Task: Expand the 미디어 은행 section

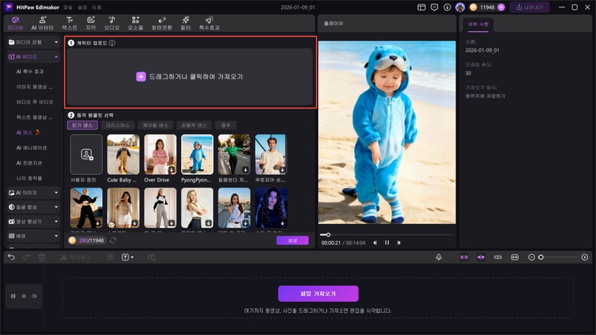Action: tap(34, 42)
